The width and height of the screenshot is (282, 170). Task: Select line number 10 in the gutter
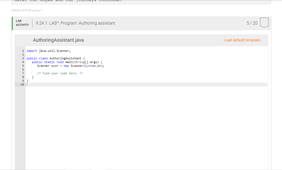[22, 84]
